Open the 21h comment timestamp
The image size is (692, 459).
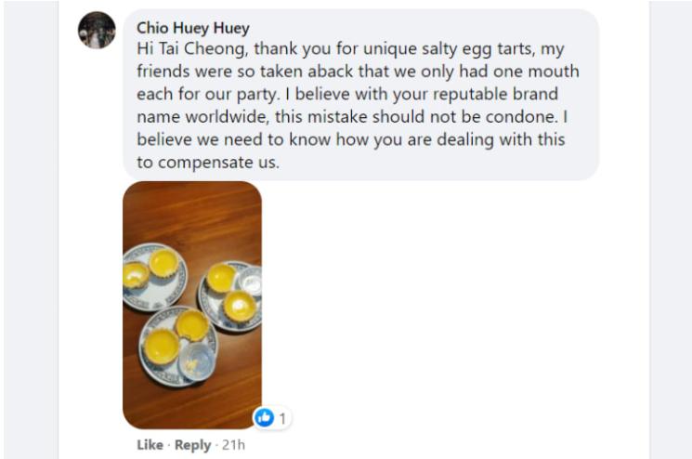(x=232, y=445)
